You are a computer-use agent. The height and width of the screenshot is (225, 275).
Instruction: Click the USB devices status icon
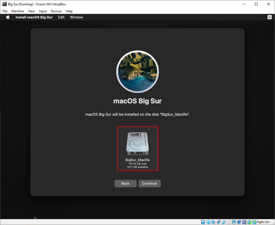224,222
